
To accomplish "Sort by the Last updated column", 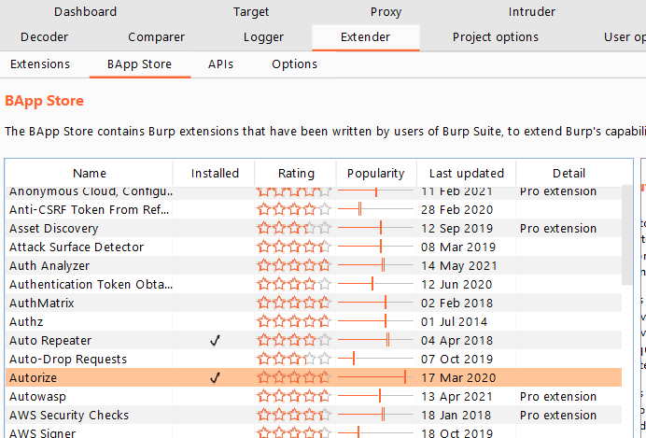I will 466,173.
